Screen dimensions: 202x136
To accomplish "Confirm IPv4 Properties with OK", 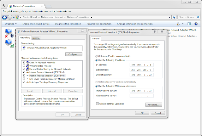I will [x=142, y=113].
